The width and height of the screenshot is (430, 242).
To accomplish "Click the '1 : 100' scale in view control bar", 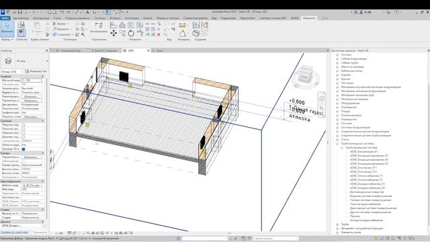I will point(59,233).
